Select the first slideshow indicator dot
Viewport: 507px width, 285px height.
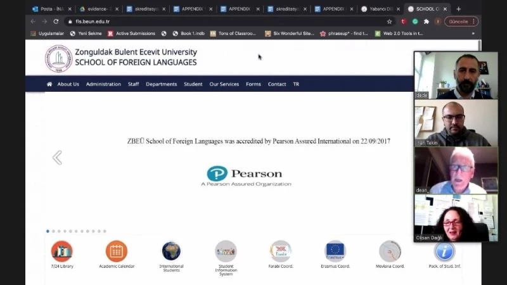[48, 231]
